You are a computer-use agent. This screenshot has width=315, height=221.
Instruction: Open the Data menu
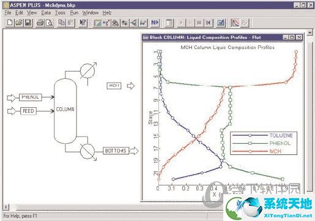[x=46, y=13]
